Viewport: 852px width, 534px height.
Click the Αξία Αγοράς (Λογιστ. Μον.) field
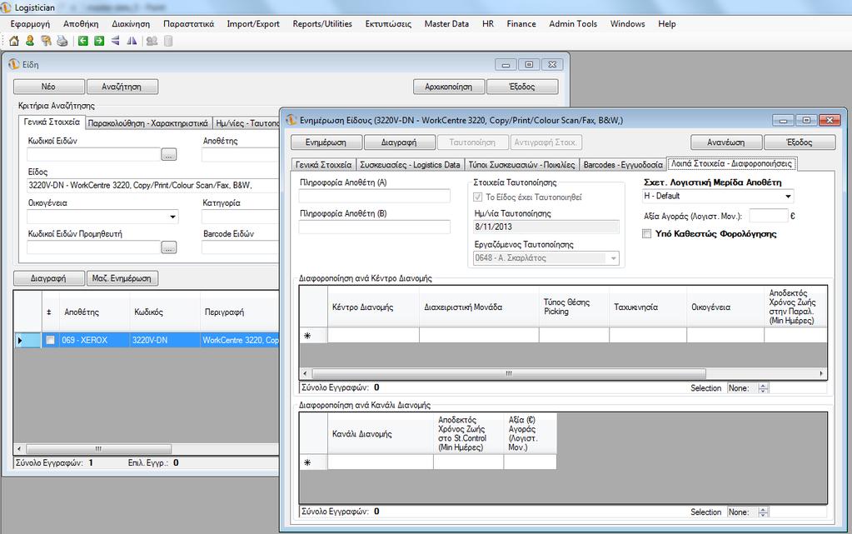coord(769,216)
